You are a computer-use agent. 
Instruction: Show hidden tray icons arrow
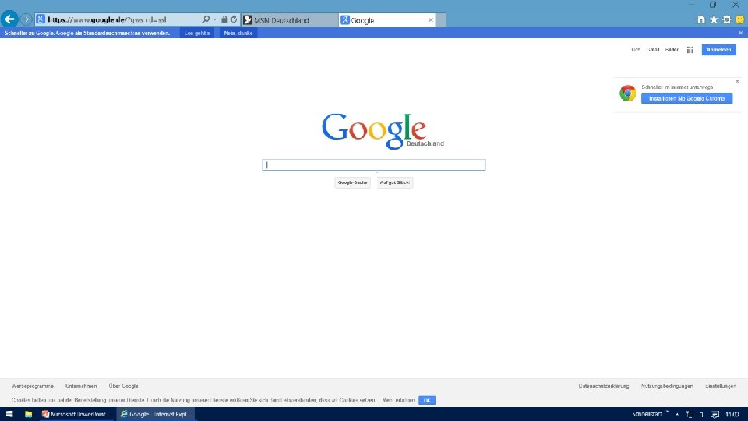(x=677, y=414)
